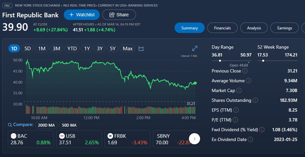Toggle the 50D MA overlay
This screenshot has height=157, width=305.
pyautogui.click(x=70, y=125)
